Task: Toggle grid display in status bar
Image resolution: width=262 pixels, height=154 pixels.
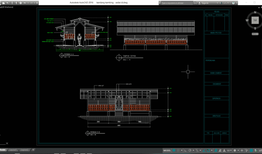Action: point(174,151)
